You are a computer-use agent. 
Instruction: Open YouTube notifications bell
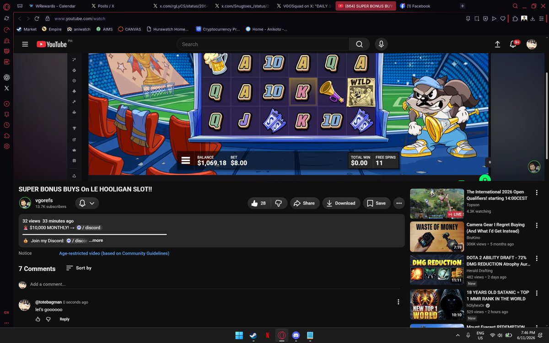click(513, 44)
